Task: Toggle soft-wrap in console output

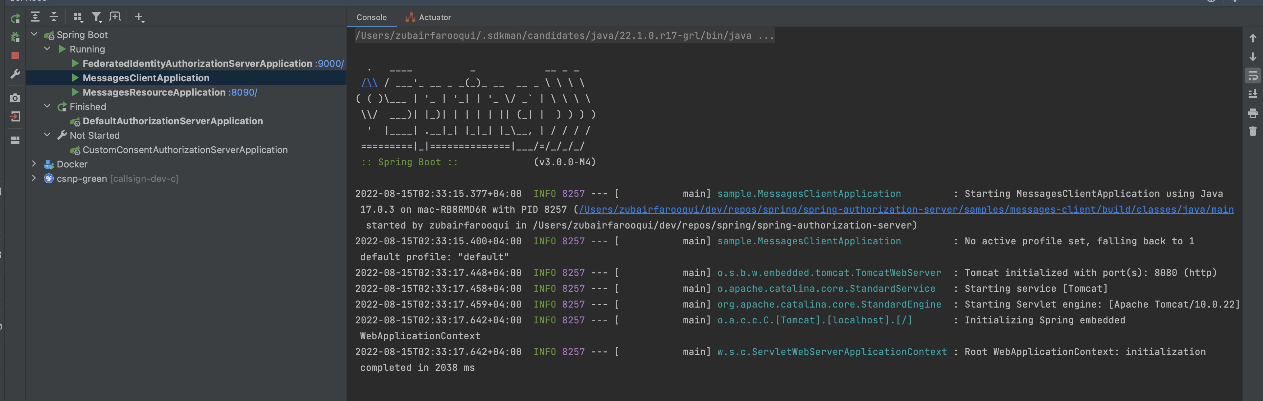Action: pos(1252,75)
